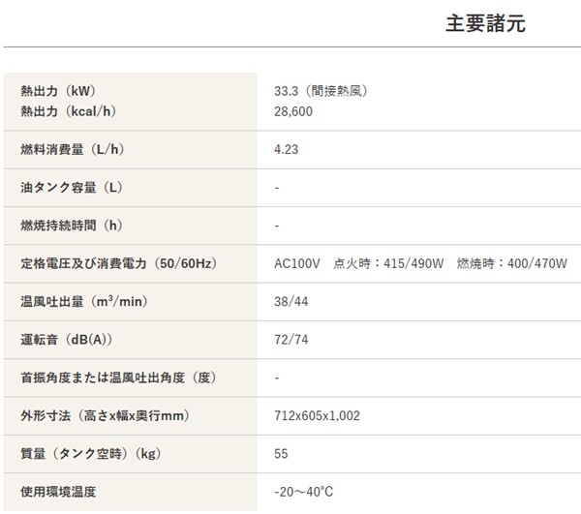Click the 28,600 kcal/h value
The image size is (581, 514).
(x=293, y=111)
